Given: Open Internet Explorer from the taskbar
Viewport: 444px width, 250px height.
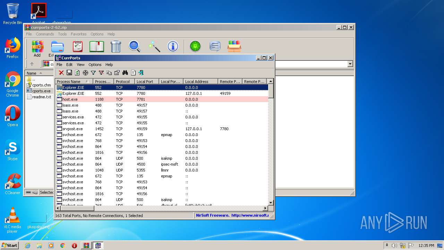Looking at the screenshot, I should (x=27, y=245).
